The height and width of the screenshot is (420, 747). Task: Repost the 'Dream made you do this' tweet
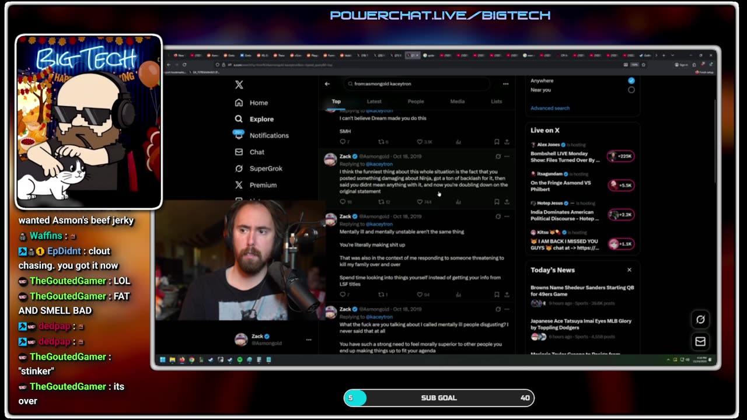(383, 142)
